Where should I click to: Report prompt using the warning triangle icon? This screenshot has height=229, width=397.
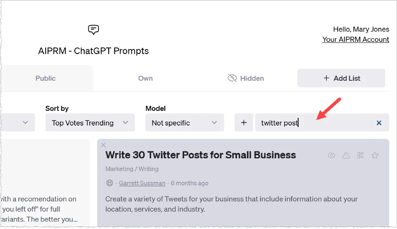(346, 155)
